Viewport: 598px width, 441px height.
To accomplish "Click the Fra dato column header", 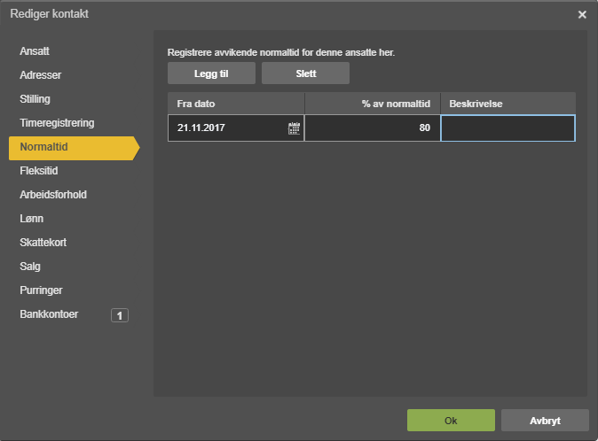I will pos(236,104).
